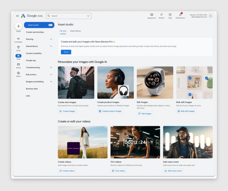The image size is (228, 191).
Task: Open the hamburger main menu
Action: click(x=17, y=16)
